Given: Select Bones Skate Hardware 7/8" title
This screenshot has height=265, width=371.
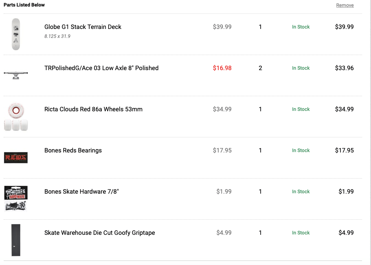Looking at the screenshot, I should 81,192.
